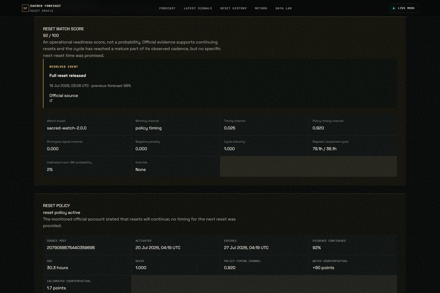Select the calibrated next-36h probability 2%
Viewport: 440px width, 293px height.
click(50, 170)
